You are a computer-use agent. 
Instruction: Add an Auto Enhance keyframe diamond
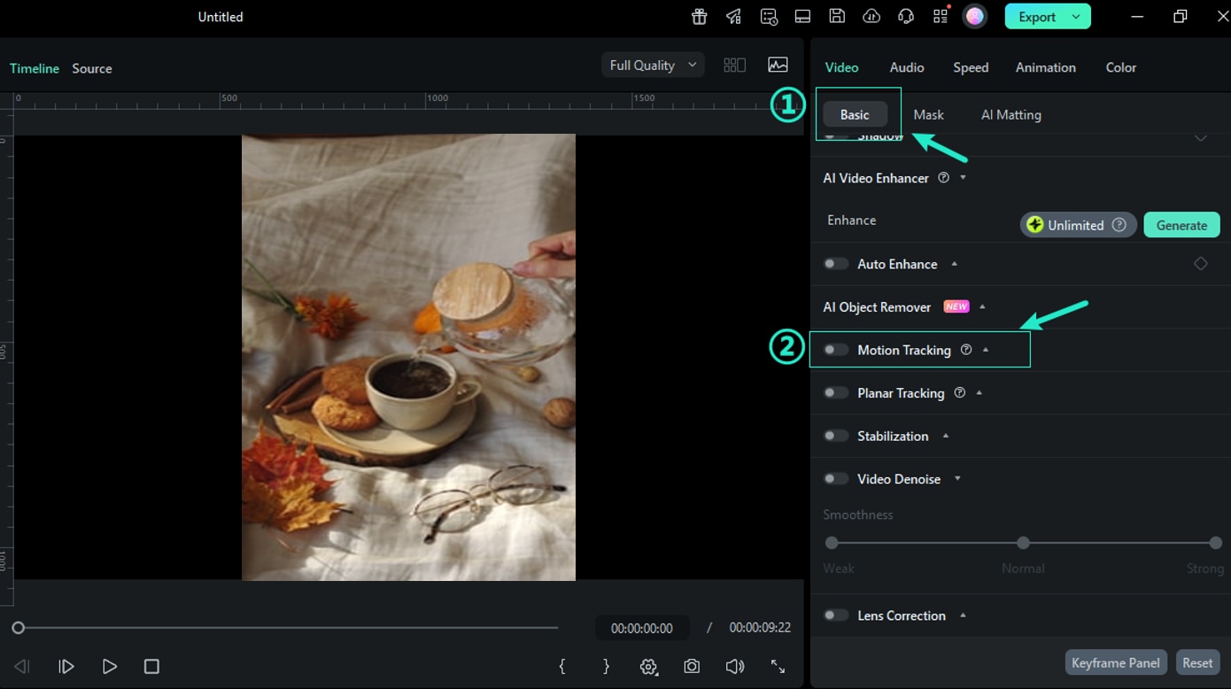tap(1201, 264)
